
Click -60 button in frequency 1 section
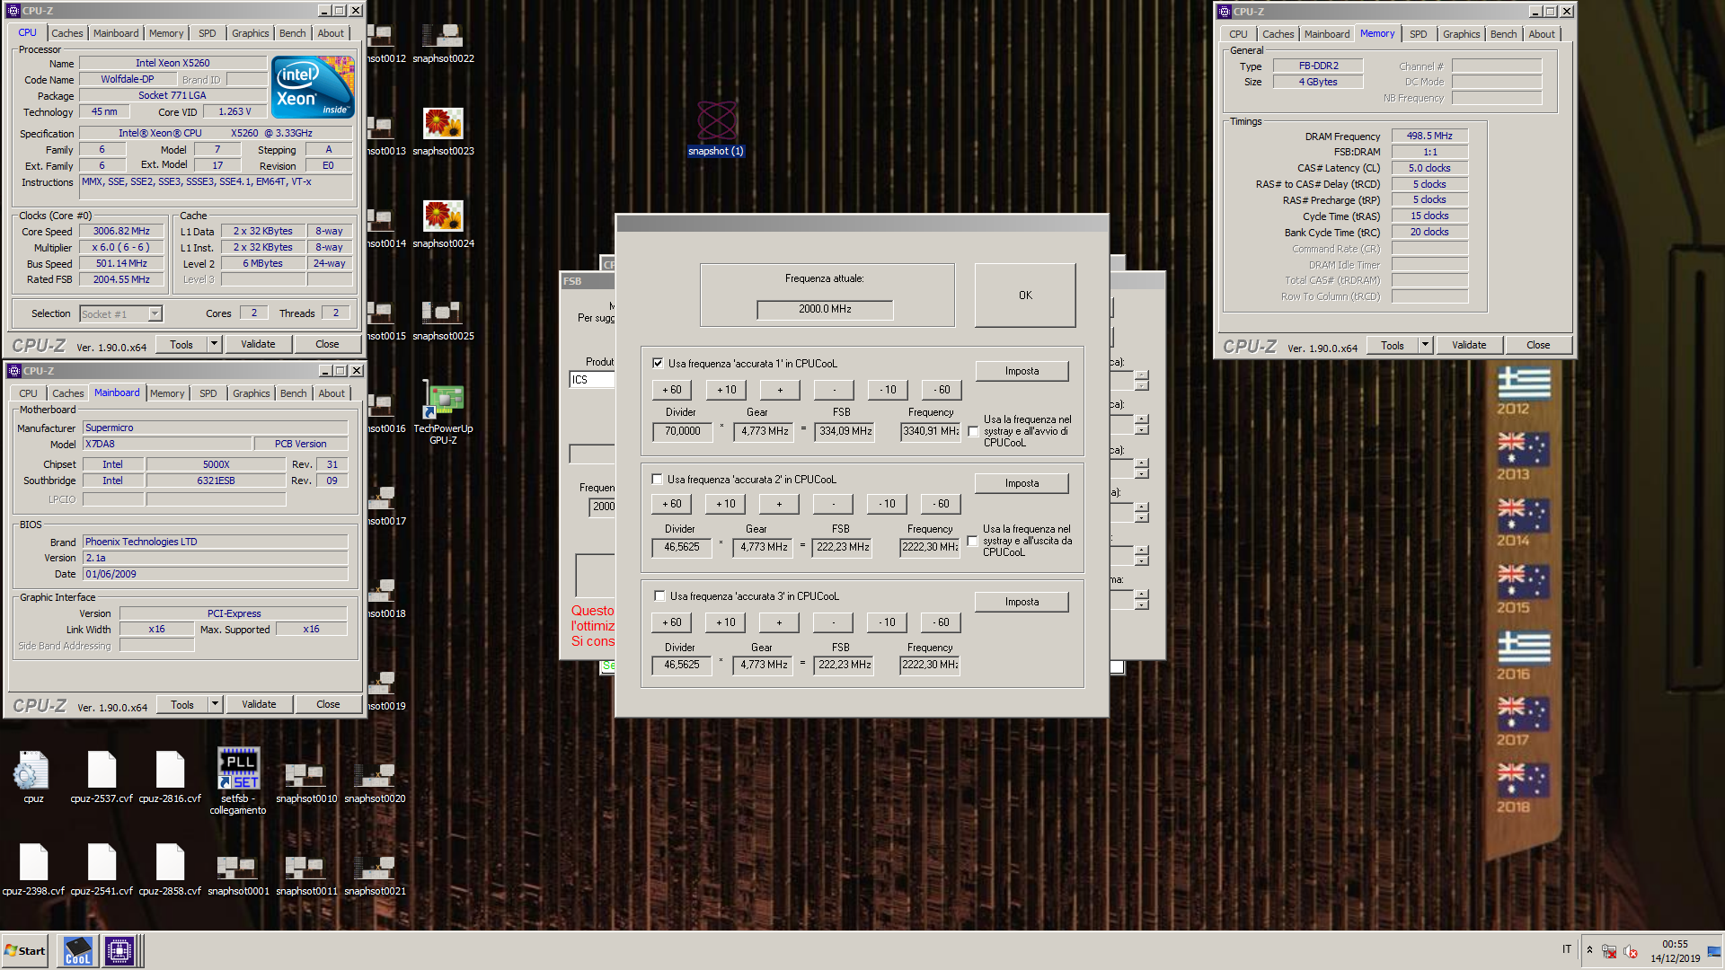pyautogui.click(x=942, y=390)
